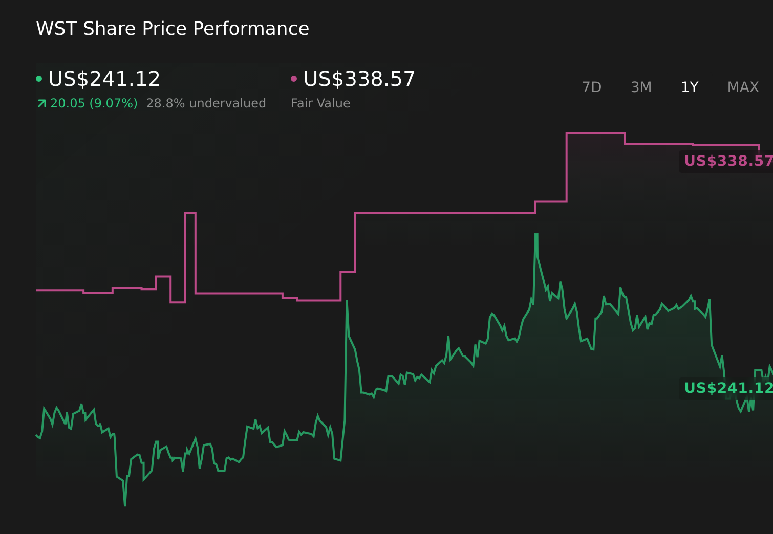This screenshot has width=773, height=534.
Task: Click the US$338.57 fair value marker label
Action: [727, 161]
